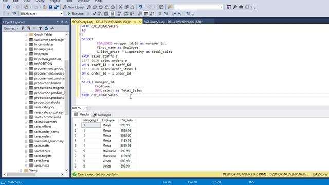Open the BikeStores database dropdown

pyautogui.click(x=61, y=14)
